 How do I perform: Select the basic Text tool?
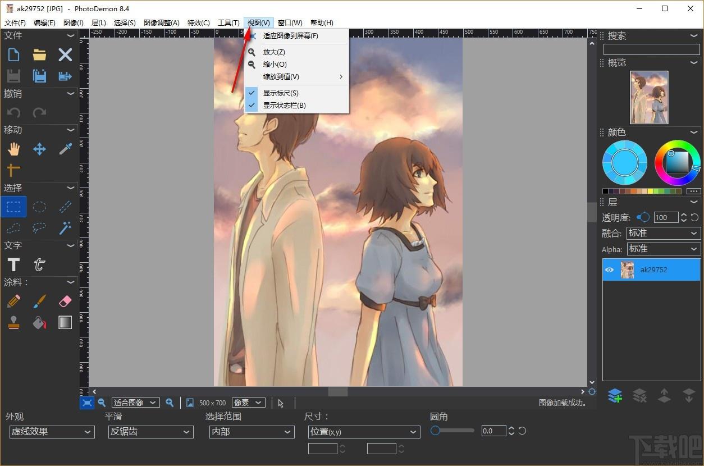coord(13,264)
